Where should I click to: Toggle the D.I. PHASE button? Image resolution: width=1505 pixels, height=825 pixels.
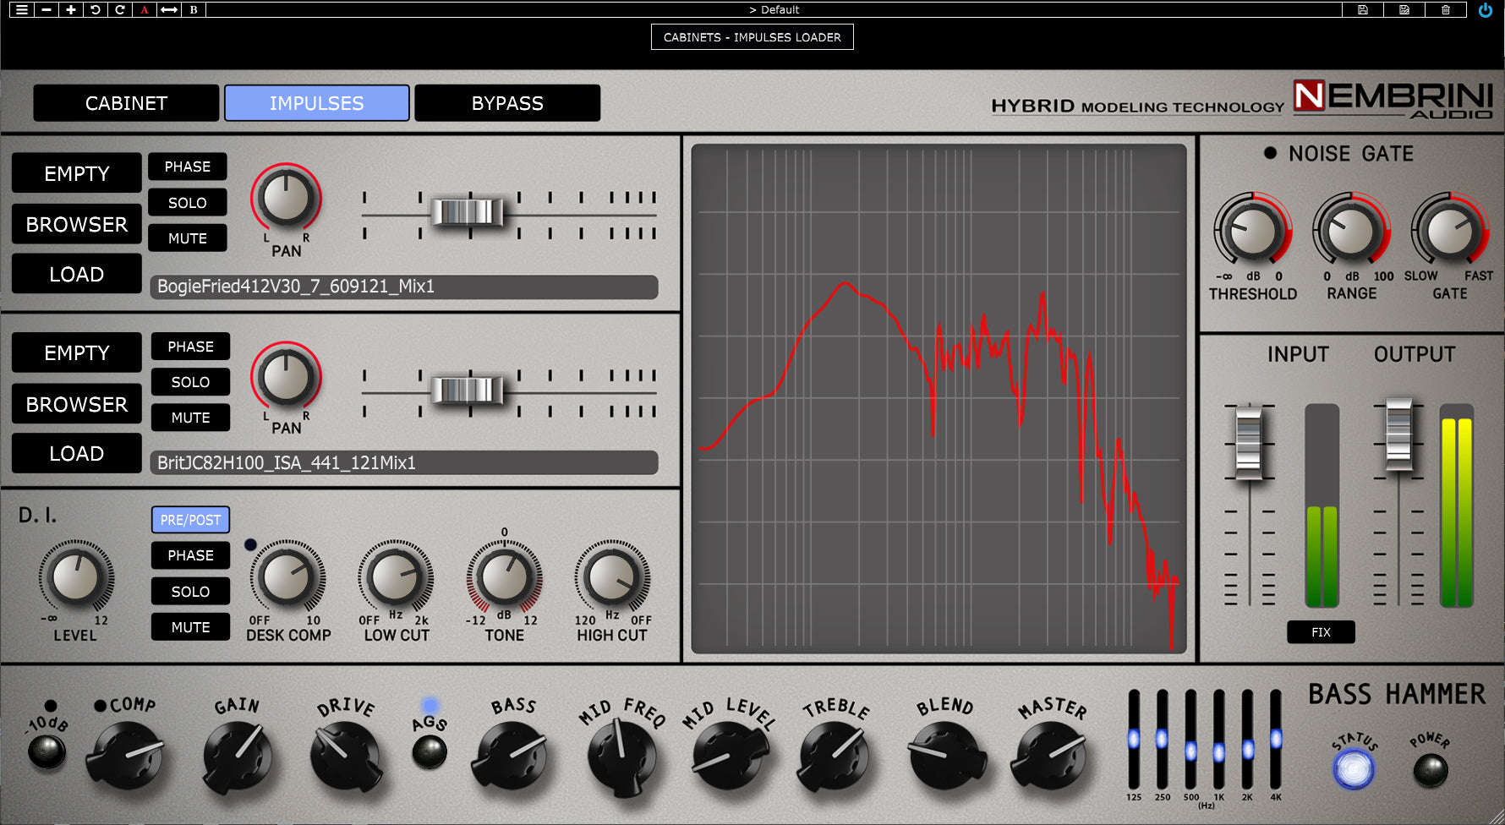tap(191, 555)
